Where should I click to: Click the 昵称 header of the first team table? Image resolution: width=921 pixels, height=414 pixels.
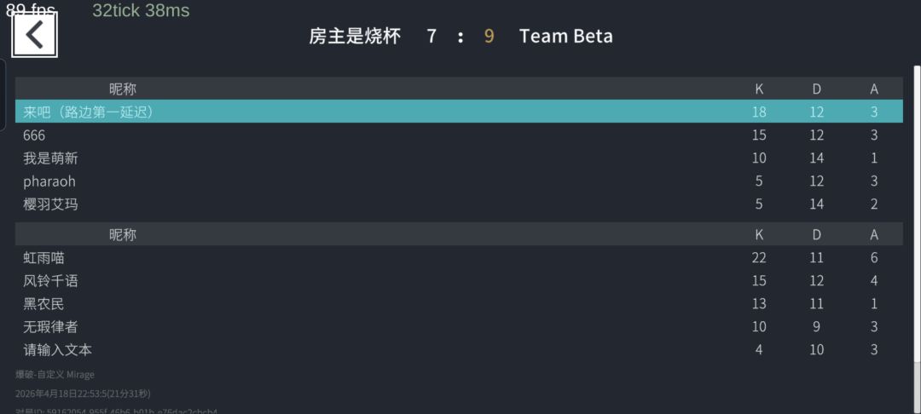coord(122,89)
